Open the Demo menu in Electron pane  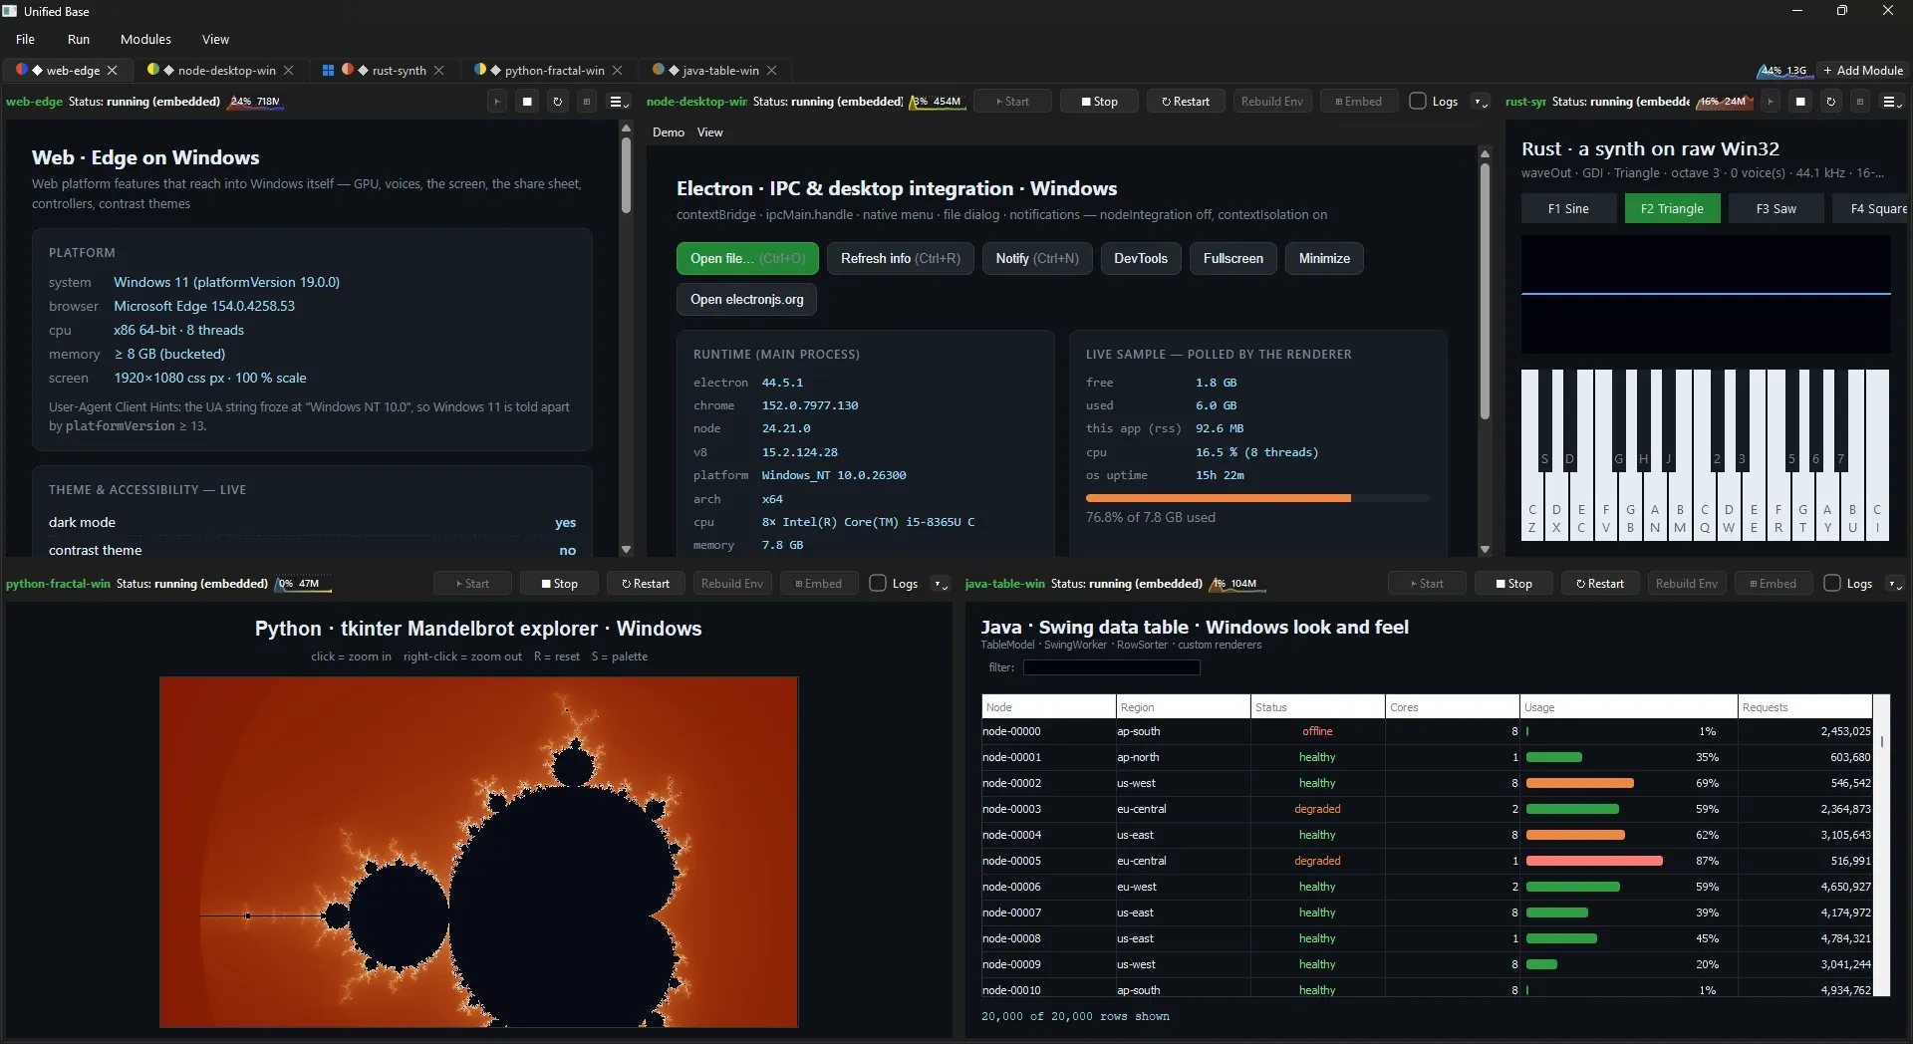(x=669, y=132)
